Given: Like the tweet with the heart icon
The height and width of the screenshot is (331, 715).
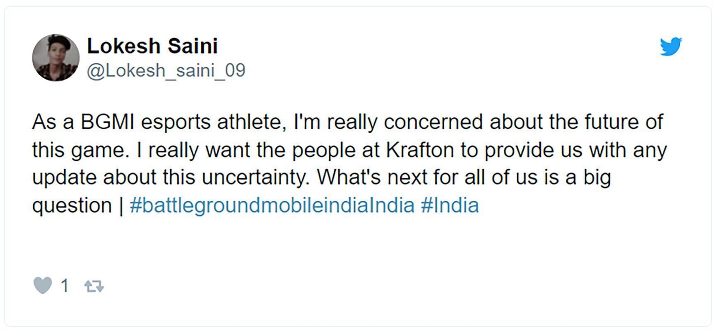Looking at the screenshot, I should pyautogui.click(x=43, y=285).
